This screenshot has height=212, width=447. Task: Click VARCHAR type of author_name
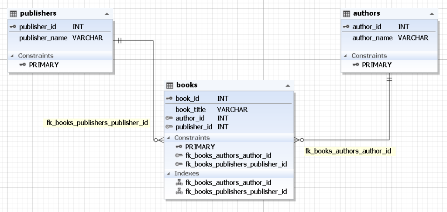point(413,38)
